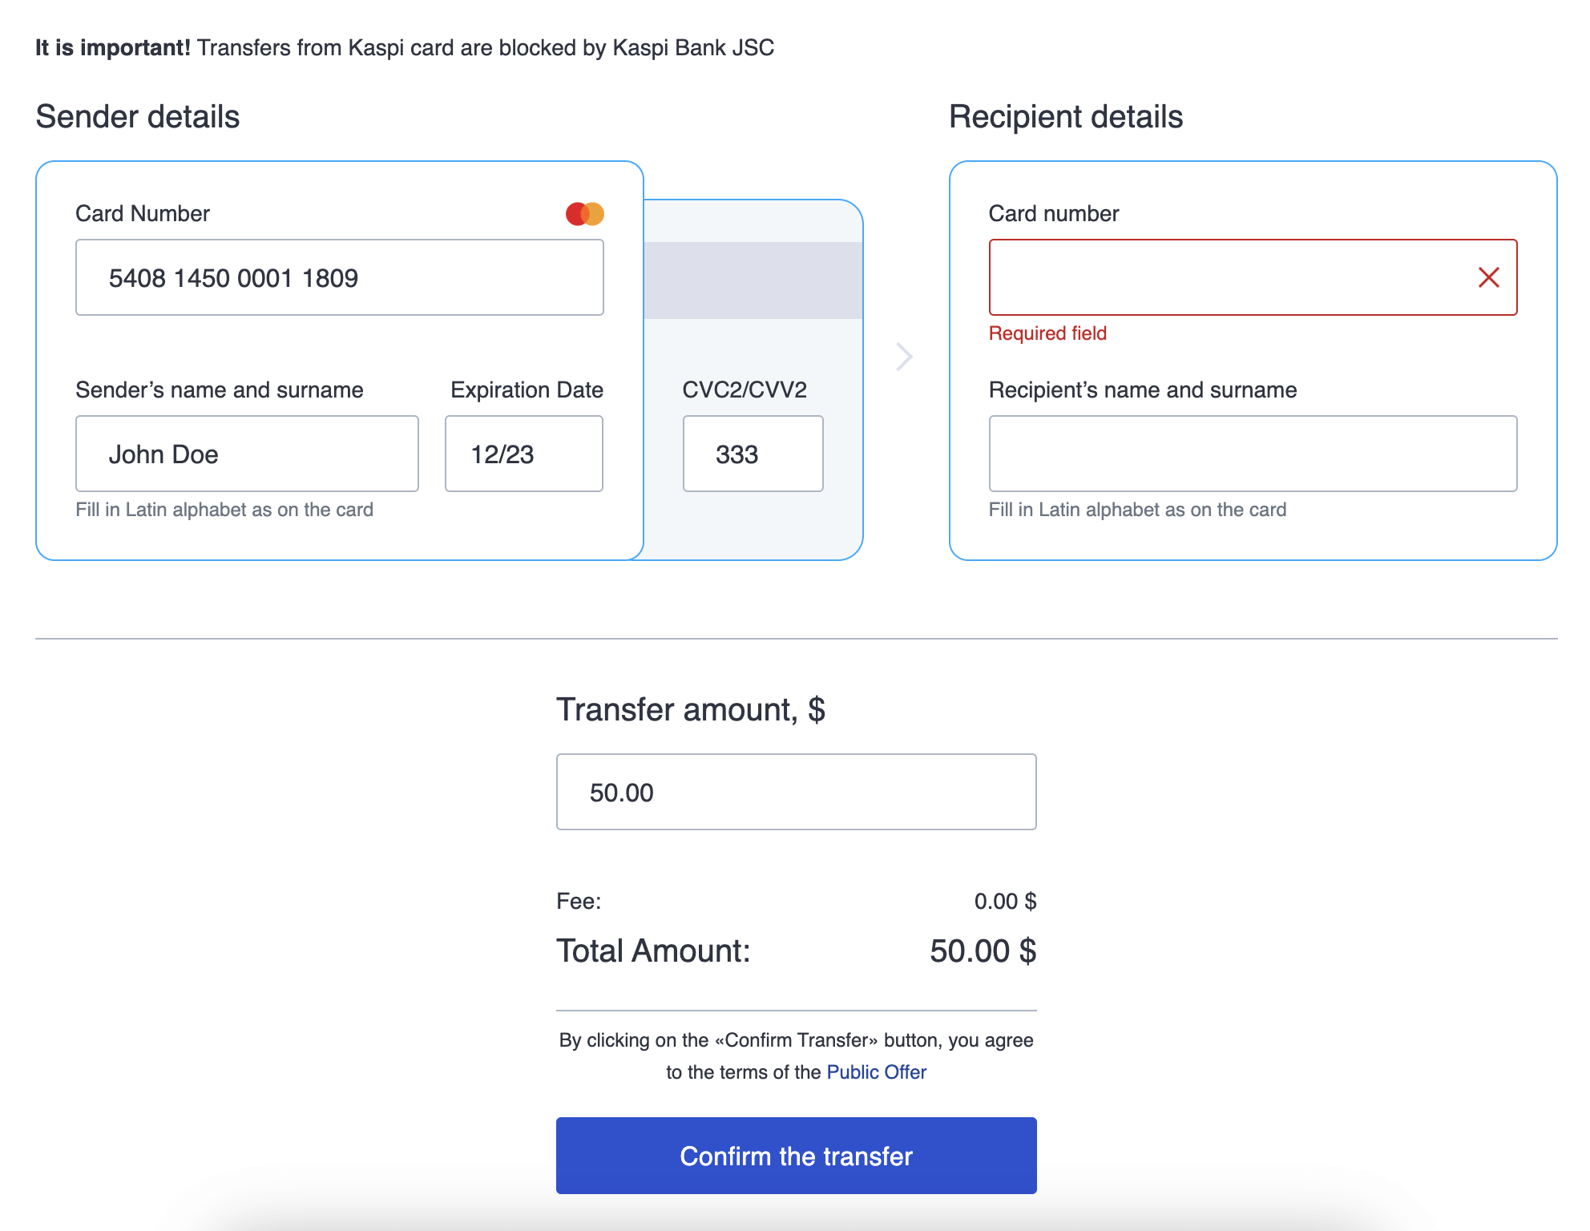Click the Kaspi Bank important notice text
This screenshot has width=1590, height=1231.
click(x=405, y=48)
